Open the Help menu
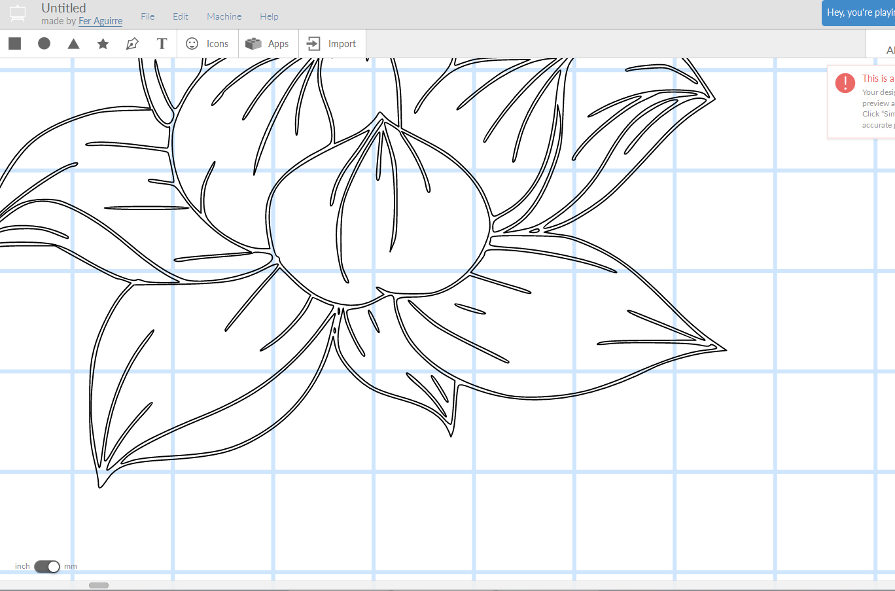The height and width of the screenshot is (591, 895). click(x=269, y=16)
